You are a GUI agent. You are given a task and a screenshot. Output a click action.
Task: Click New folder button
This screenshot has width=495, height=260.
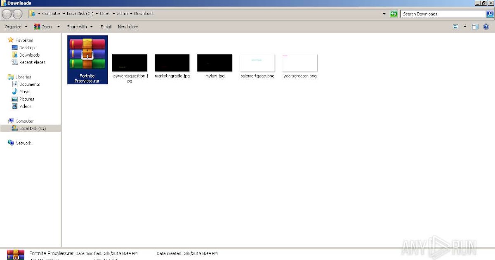(x=128, y=27)
